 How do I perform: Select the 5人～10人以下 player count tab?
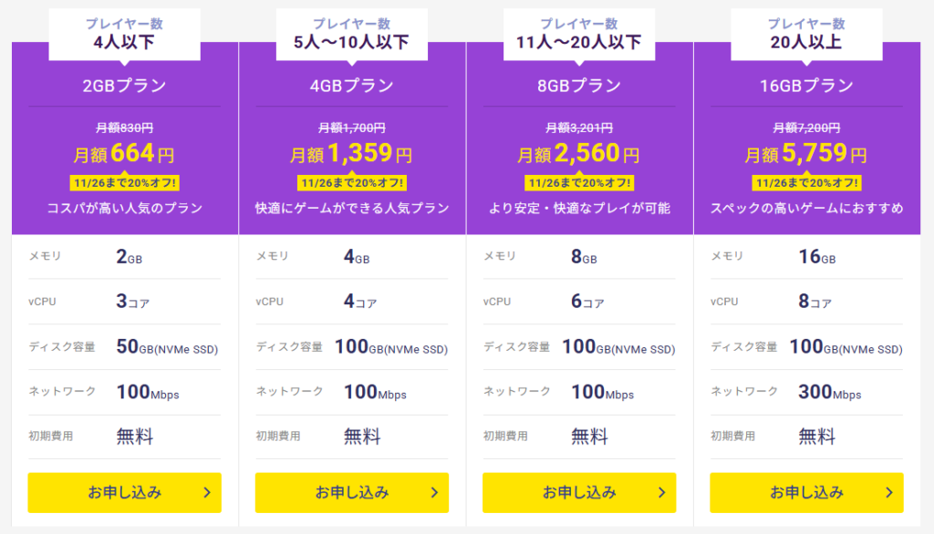[352, 34]
